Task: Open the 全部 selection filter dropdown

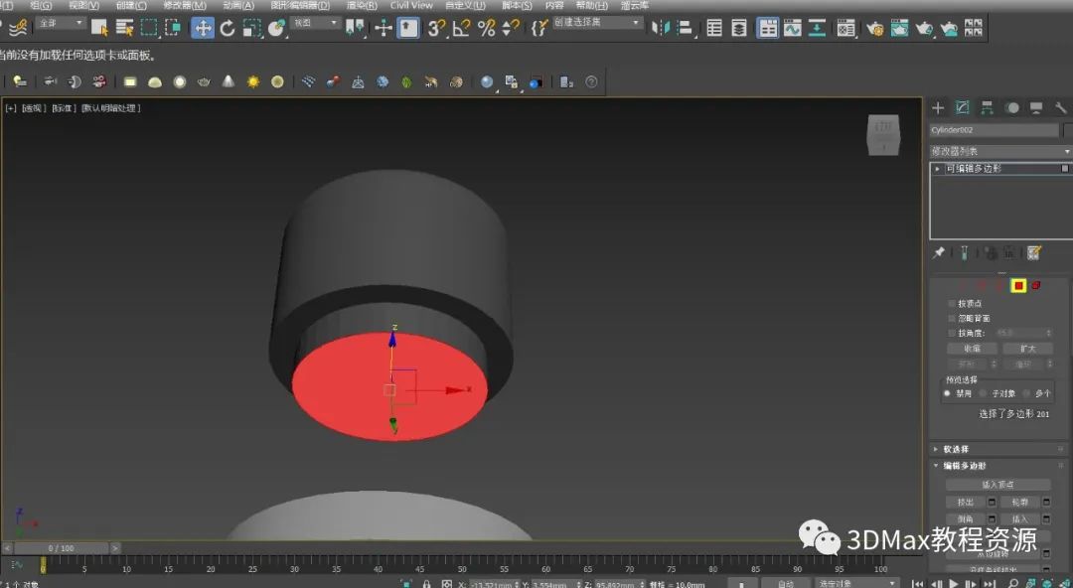Action: tap(62, 23)
